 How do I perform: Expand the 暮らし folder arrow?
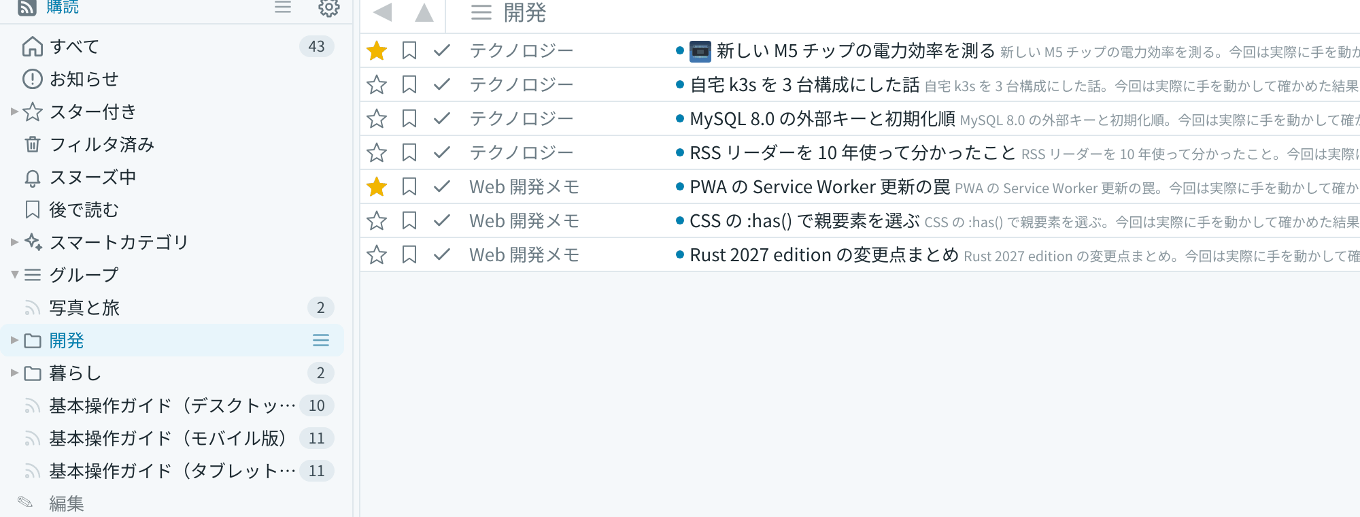pyautogui.click(x=14, y=373)
